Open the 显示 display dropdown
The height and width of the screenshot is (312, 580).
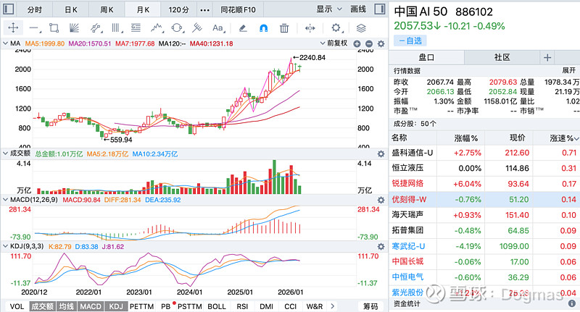click(x=328, y=9)
